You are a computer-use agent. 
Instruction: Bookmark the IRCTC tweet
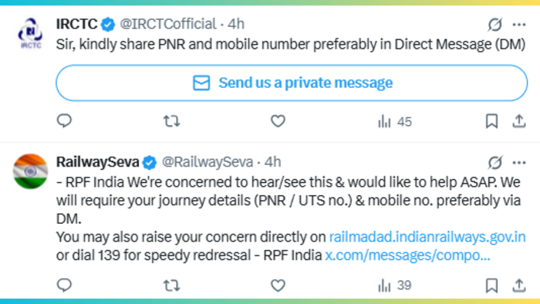(x=491, y=121)
